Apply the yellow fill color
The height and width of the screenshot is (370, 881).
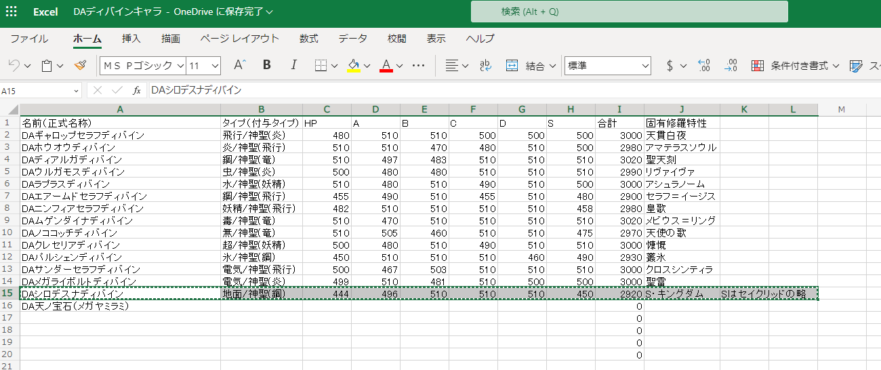[353, 66]
